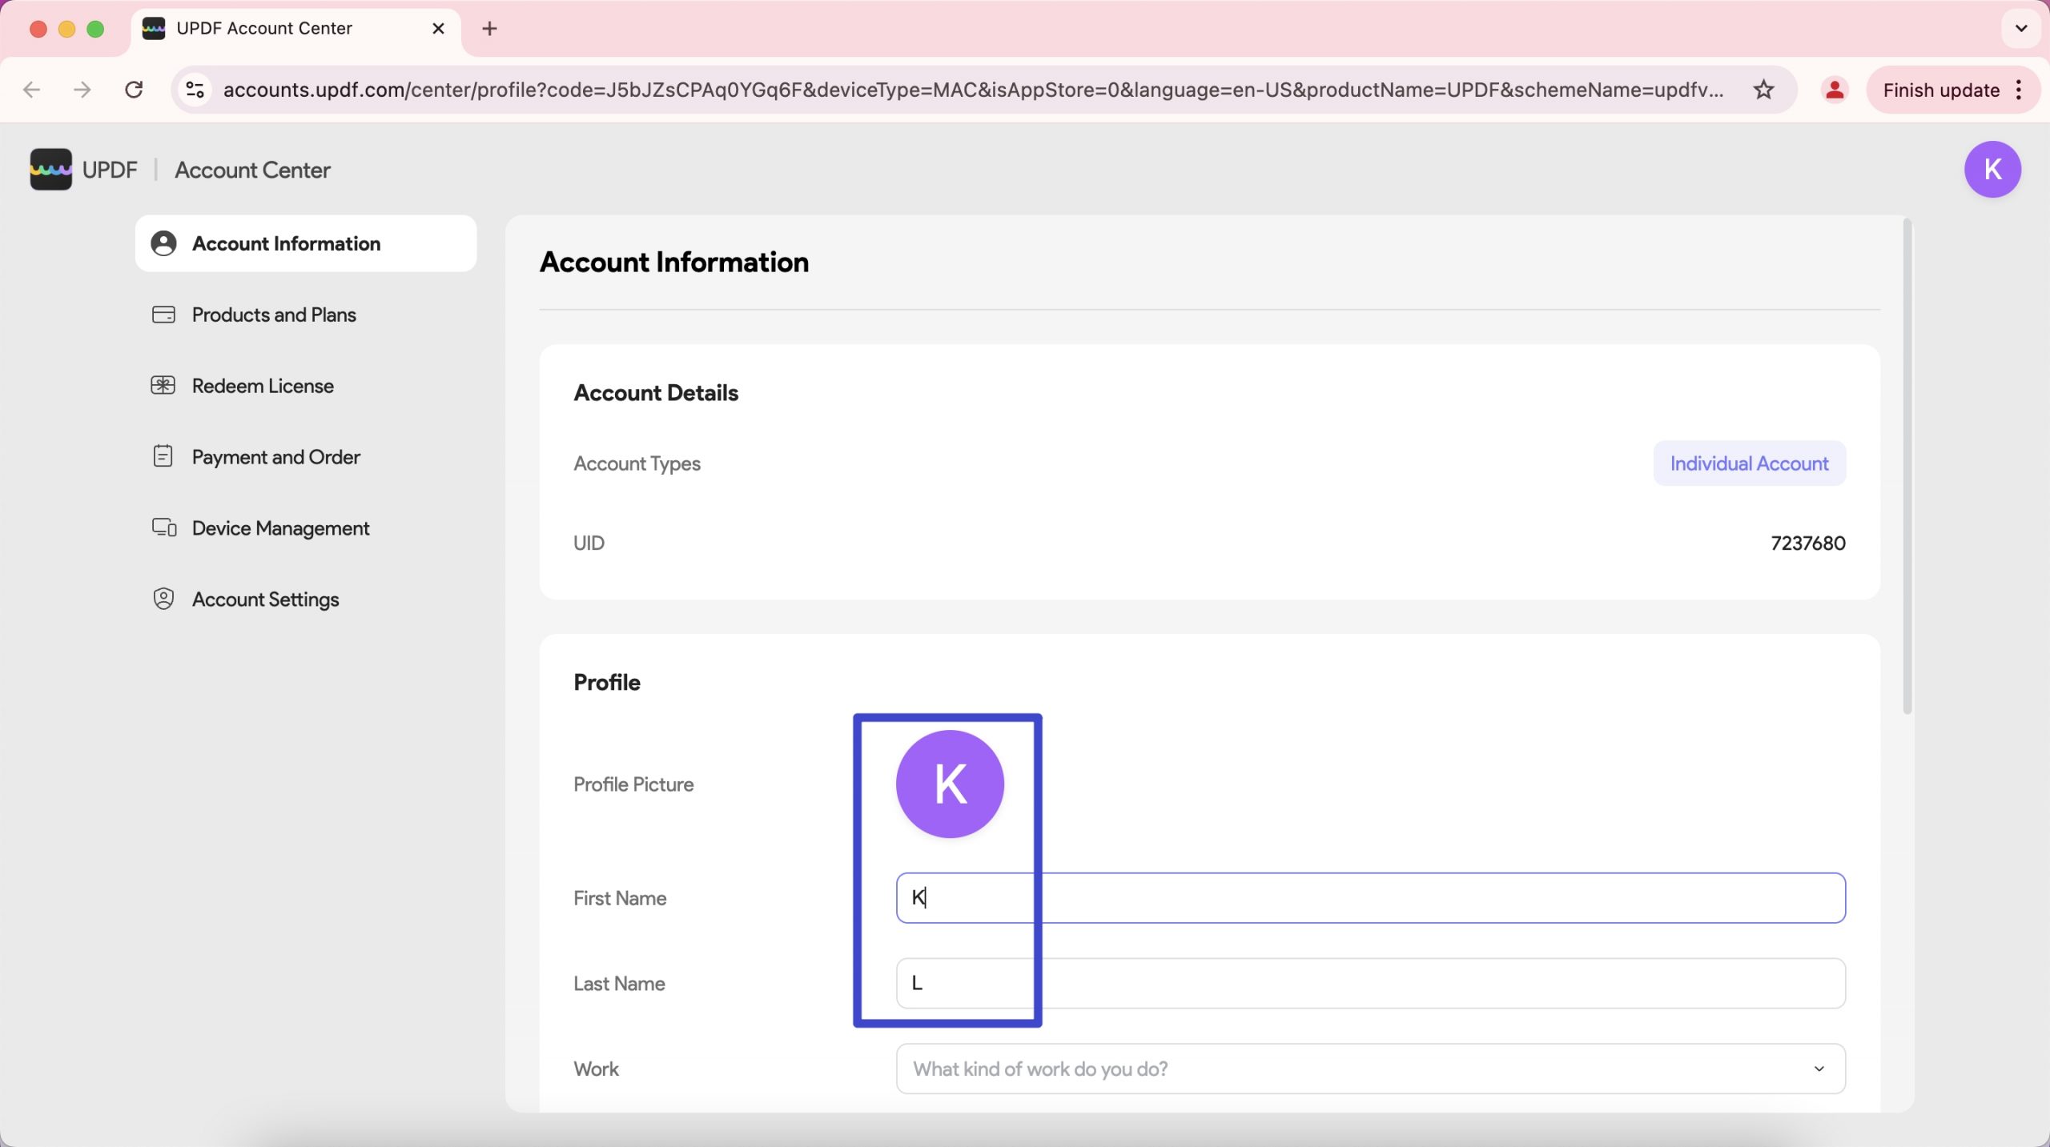Screen dimensions: 2050x1147
Task: Click the large profile picture avatar
Action: click(950, 784)
